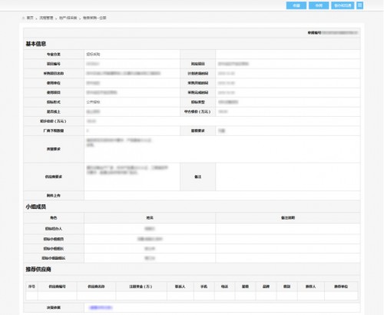This screenshot has height=315, width=384.
Task: Click the 序号 column header in supplier table
Action: click(31, 287)
